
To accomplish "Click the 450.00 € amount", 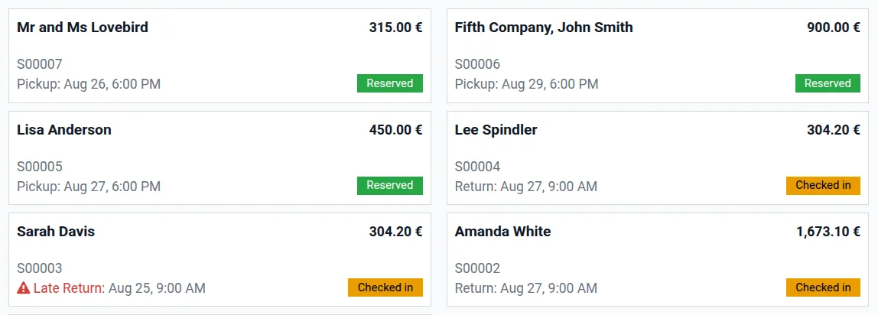I will [x=395, y=130].
